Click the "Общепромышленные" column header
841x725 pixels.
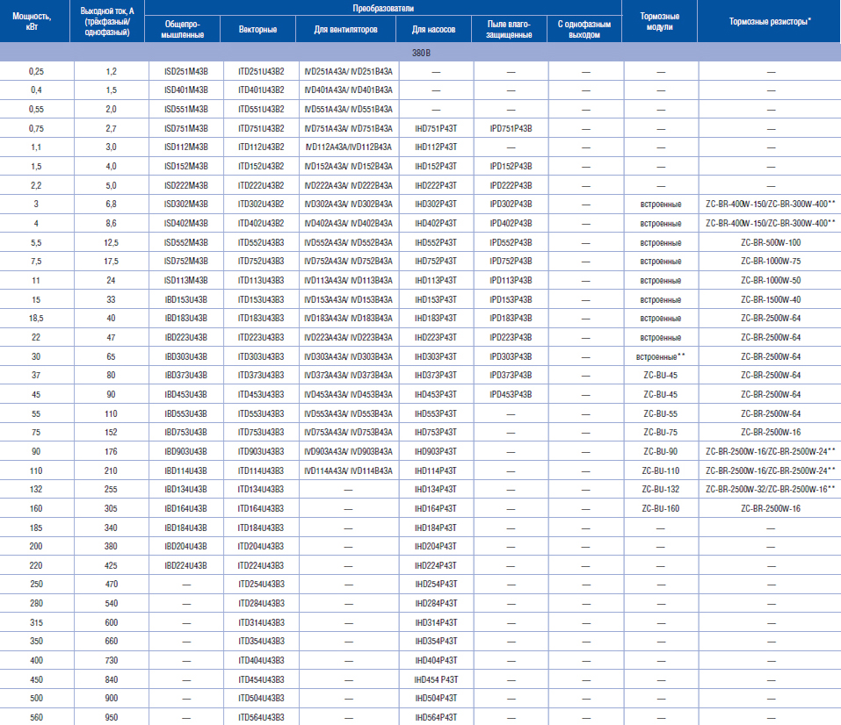click(x=183, y=30)
